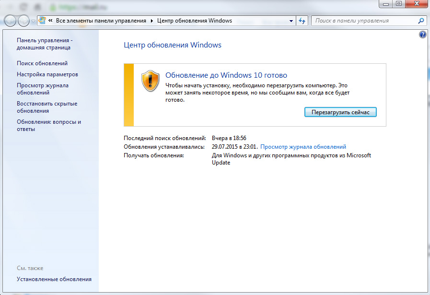Click 'Обновление до Windows 10 готово' heading
This screenshot has width=430, height=295.
(226, 75)
